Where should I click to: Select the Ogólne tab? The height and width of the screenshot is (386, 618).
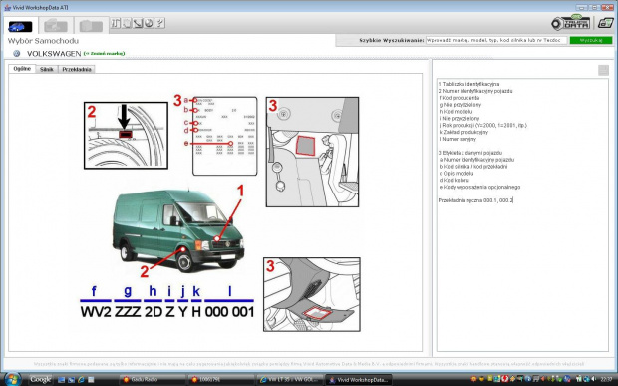(x=22, y=69)
